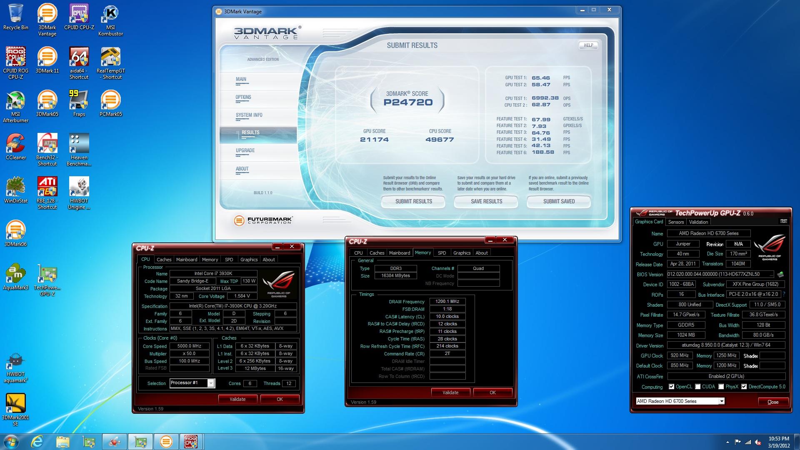Screen dimensions: 800x450
Task: Open the CPUID CPU-Z desktop shortcut
Action: tap(79, 17)
